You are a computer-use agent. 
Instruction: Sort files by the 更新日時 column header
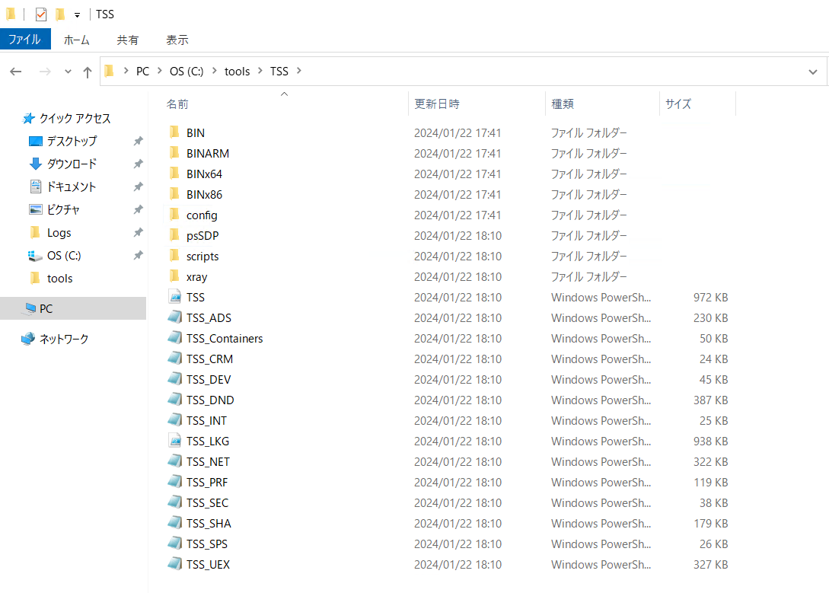point(437,104)
